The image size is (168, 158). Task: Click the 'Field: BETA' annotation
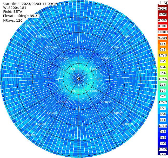13,12
